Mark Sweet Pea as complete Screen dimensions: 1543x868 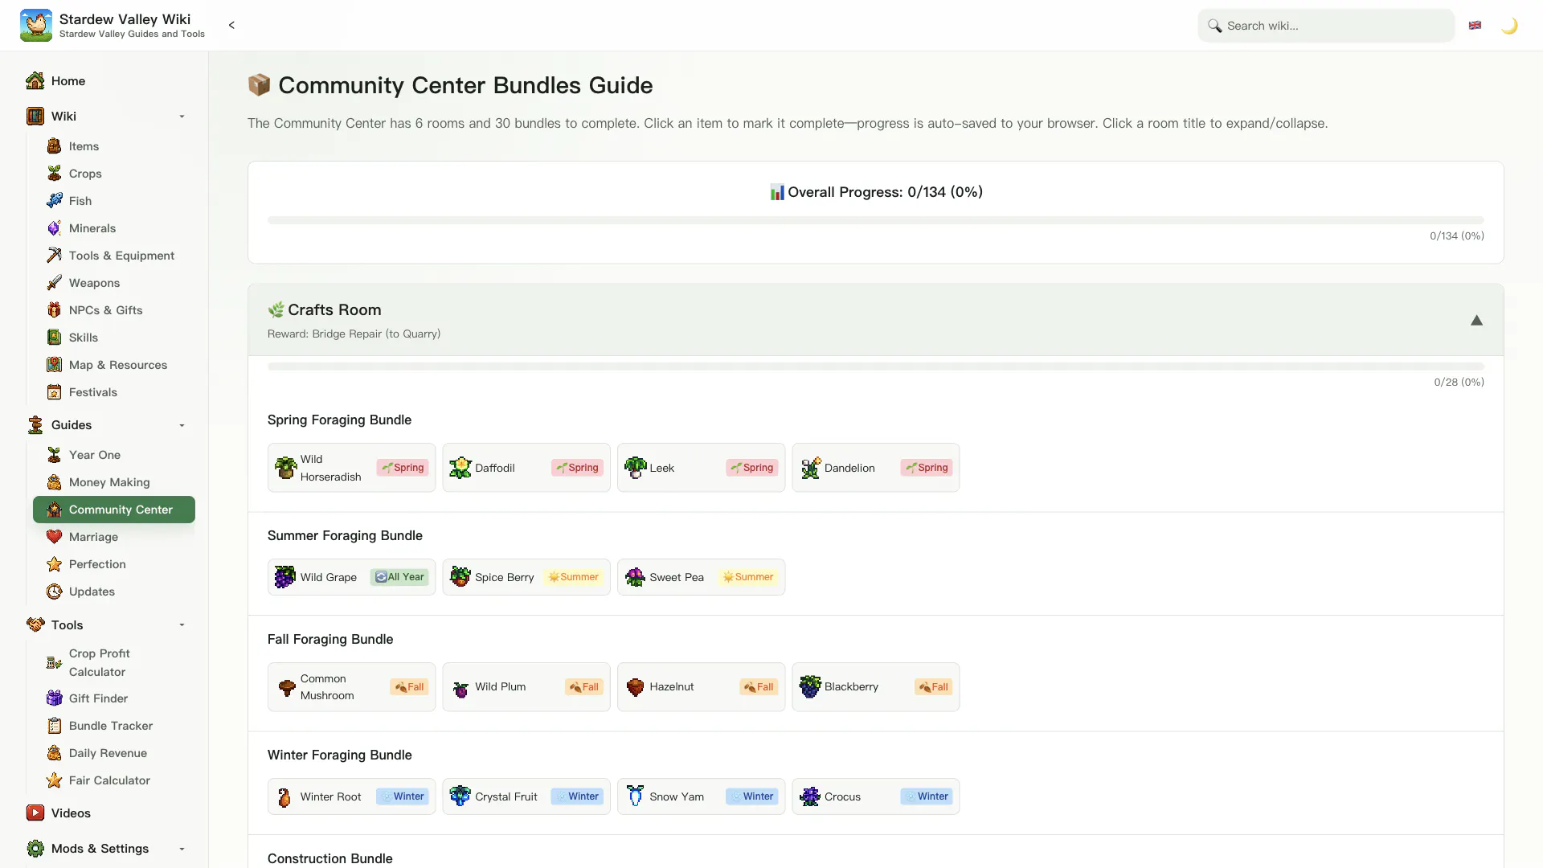(x=701, y=577)
